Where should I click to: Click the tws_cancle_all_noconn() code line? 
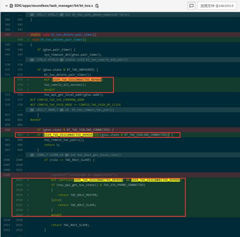point(65,85)
